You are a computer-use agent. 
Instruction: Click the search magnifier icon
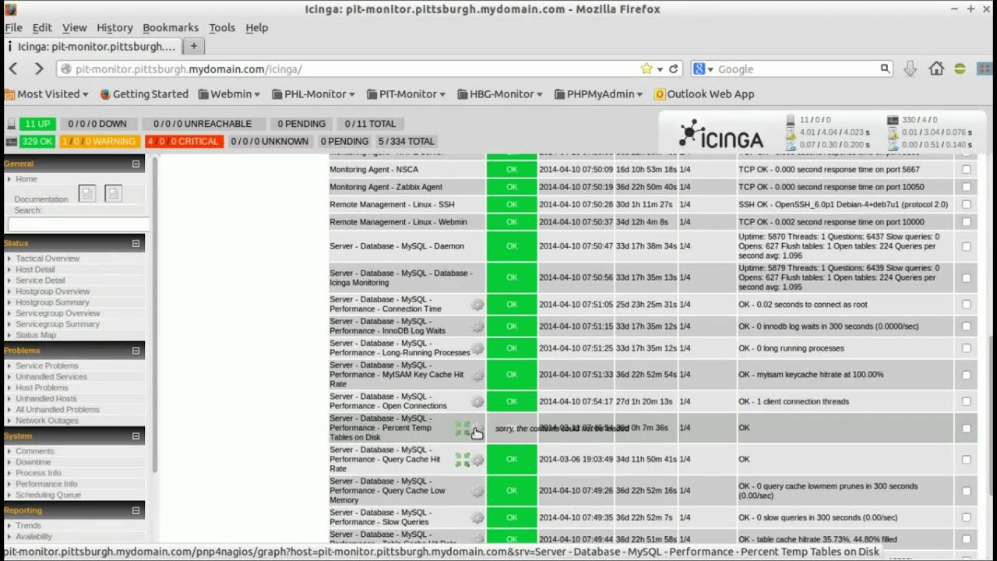(x=885, y=69)
